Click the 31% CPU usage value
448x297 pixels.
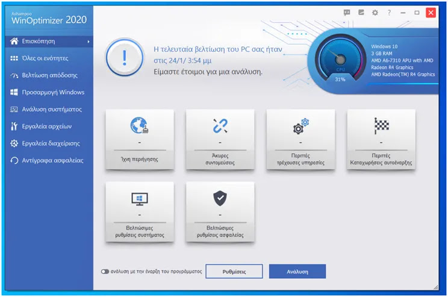coord(340,80)
